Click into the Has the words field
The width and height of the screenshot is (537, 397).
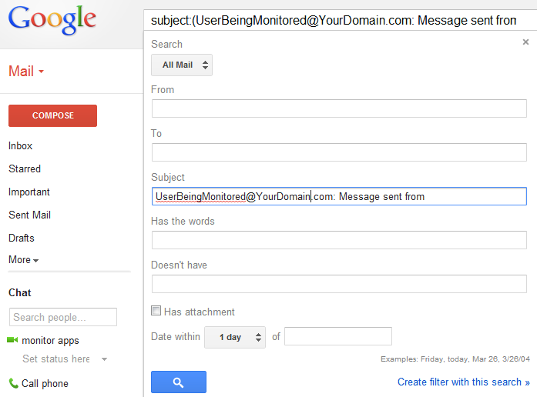click(339, 240)
